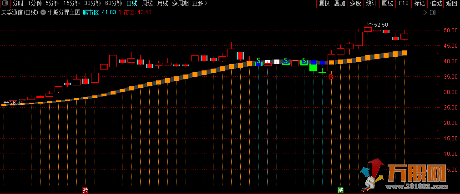Click the 返回 back button

452,3
